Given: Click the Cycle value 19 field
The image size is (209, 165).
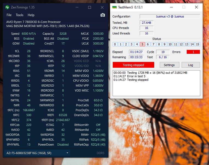Looking at the screenshot, I should pyautogui.click(x=163, y=52).
